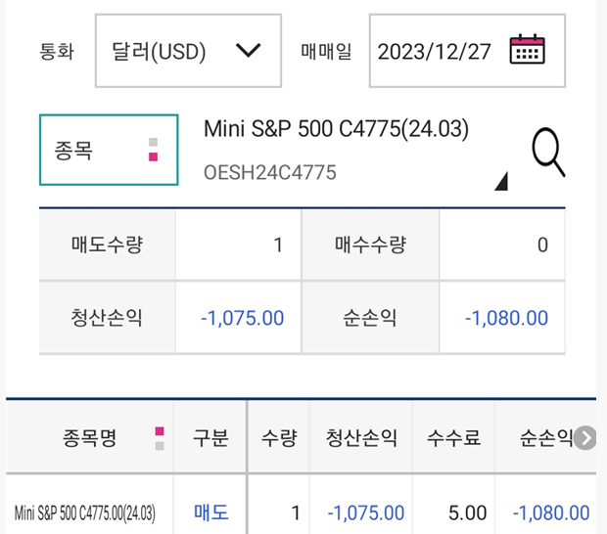Click the 매수수량 label cell
Image resolution: width=607 pixels, height=534 pixels.
[370, 245]
